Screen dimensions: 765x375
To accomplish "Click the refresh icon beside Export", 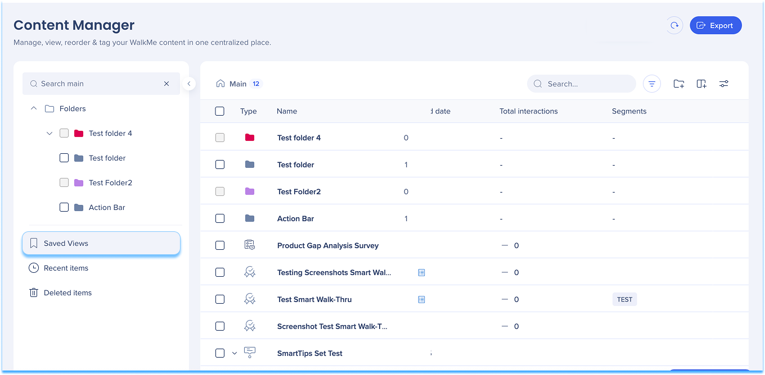I will point(674,25).
